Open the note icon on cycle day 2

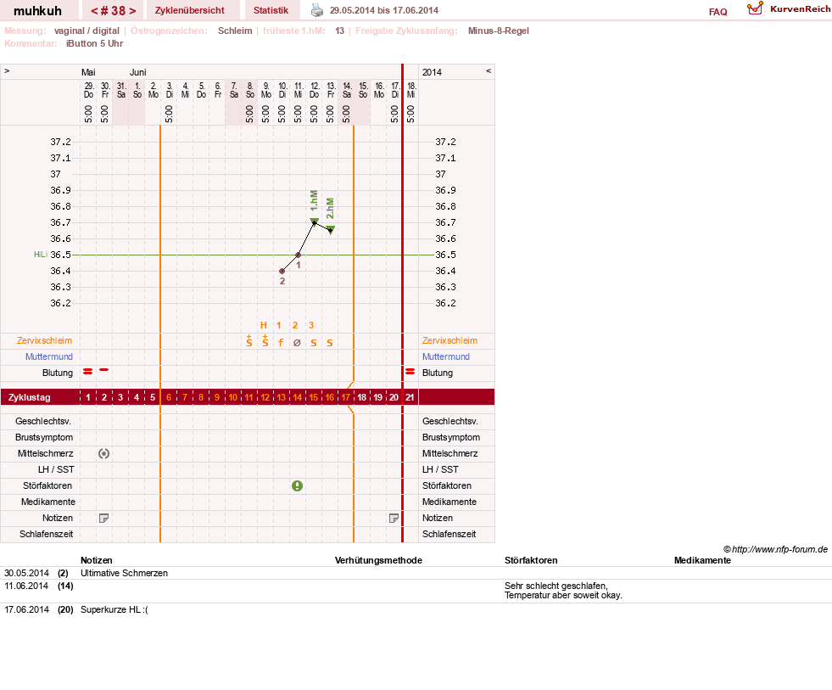coord(104,518)
